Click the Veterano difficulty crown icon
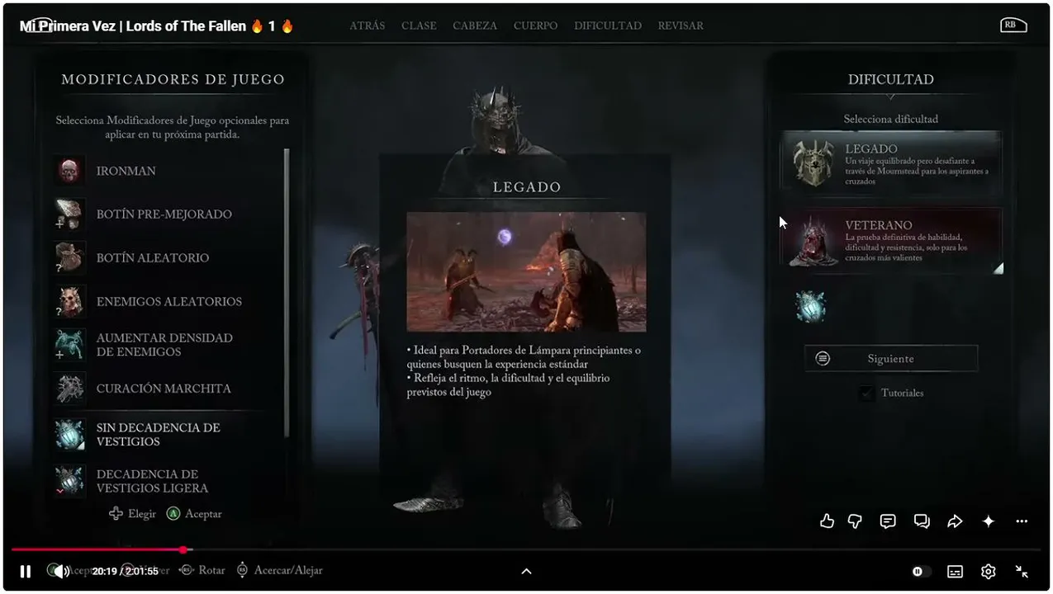1053x594 pixels. (x=813, y=241)
